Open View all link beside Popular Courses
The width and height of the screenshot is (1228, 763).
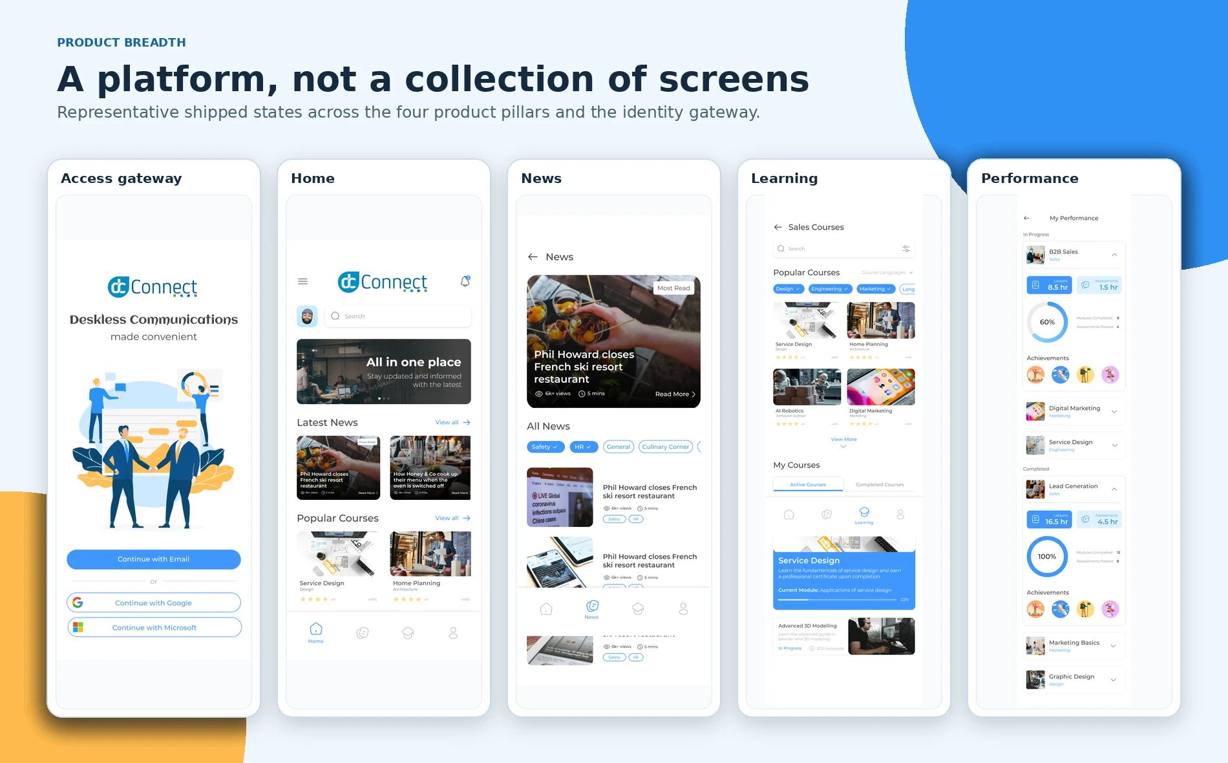[x=452, y=518]
